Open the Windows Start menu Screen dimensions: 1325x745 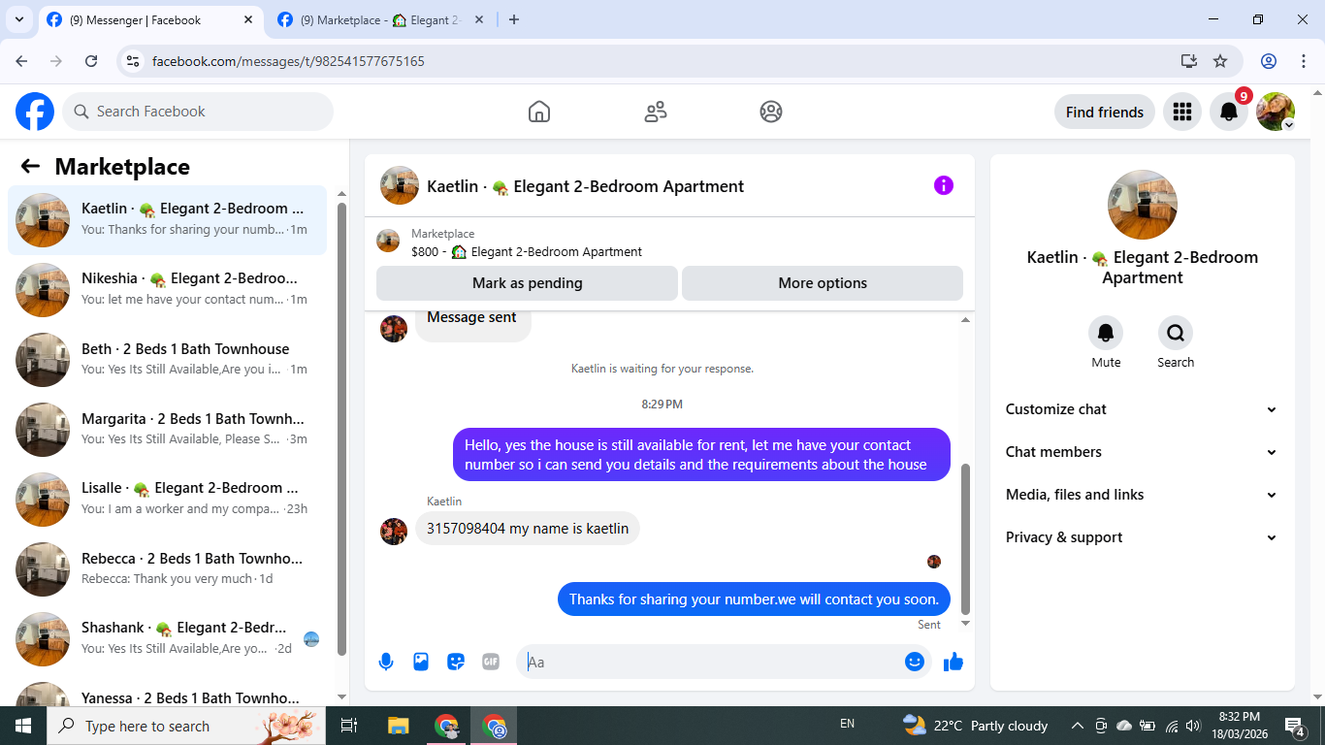23,726
